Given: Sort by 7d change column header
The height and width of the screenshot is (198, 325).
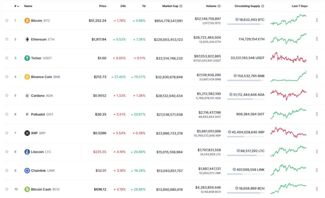Looking at the screenshot, I should coord(144,6).
